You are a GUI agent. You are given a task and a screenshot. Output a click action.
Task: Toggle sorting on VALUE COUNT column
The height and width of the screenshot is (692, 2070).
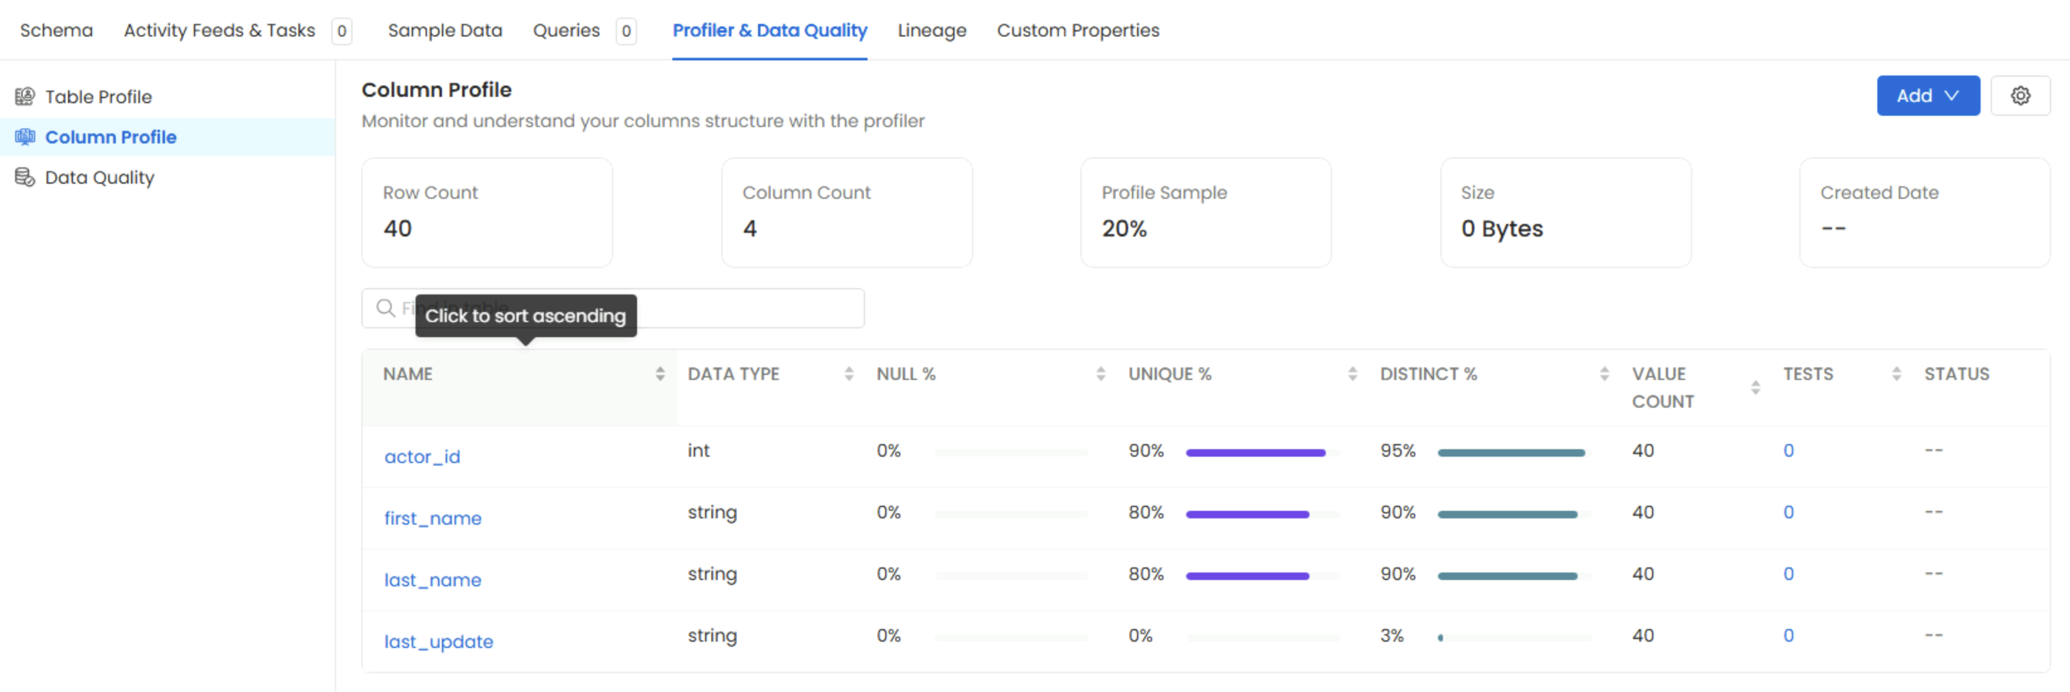pyautogui.click(x=1755, y=388)
